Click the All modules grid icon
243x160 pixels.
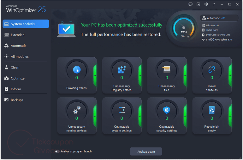coord(6,56)
